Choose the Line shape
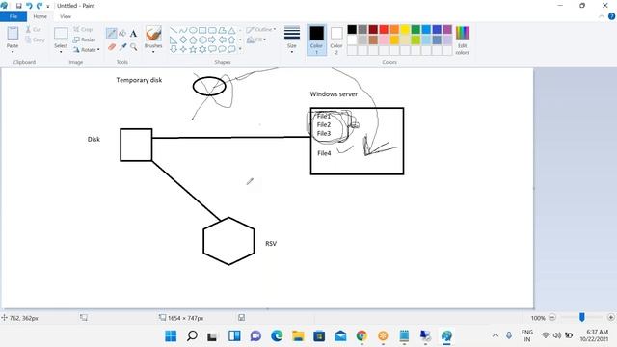The width and height of the screenshot is (617, 347). [x=174, y=30]
